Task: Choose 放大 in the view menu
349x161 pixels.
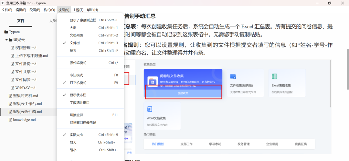Action: pyautogui.click(x=90, y=142)
